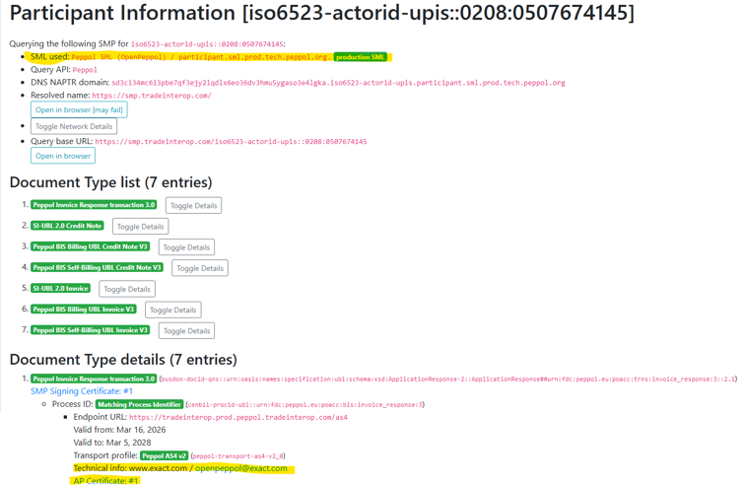Image resolution: width=745 pixels, height=485 pixels.
Task: Toggle Details for Peppol Invoice Response transaction 3.0
Action: (193, 205)
